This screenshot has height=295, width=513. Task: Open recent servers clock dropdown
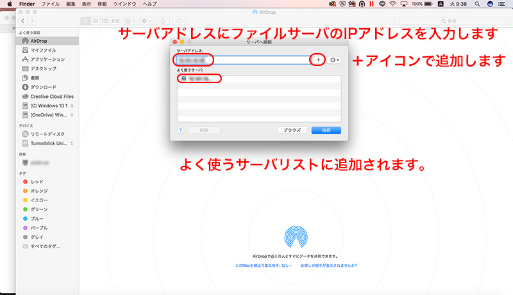pos(334,60)
